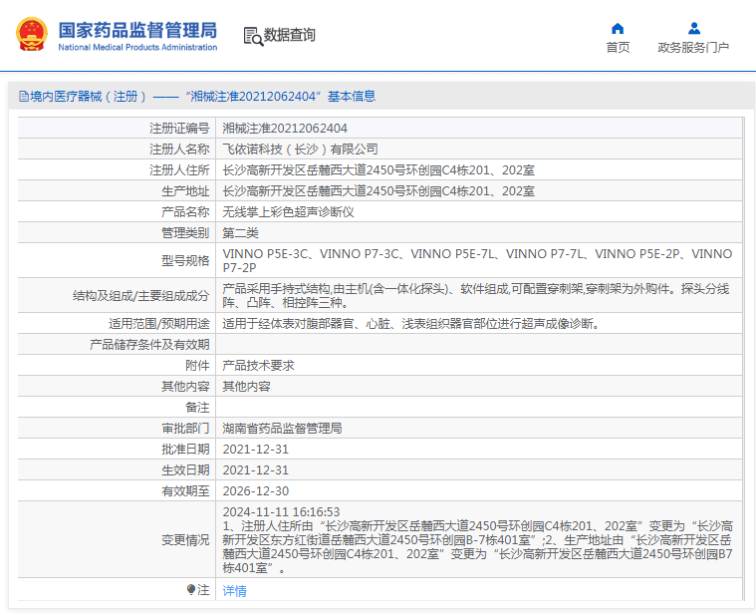Image resolution: width=756 pixels, height=615 pixels.
Task: Click approval department 湖南省药品监督管理局
Action: [282, 429]
